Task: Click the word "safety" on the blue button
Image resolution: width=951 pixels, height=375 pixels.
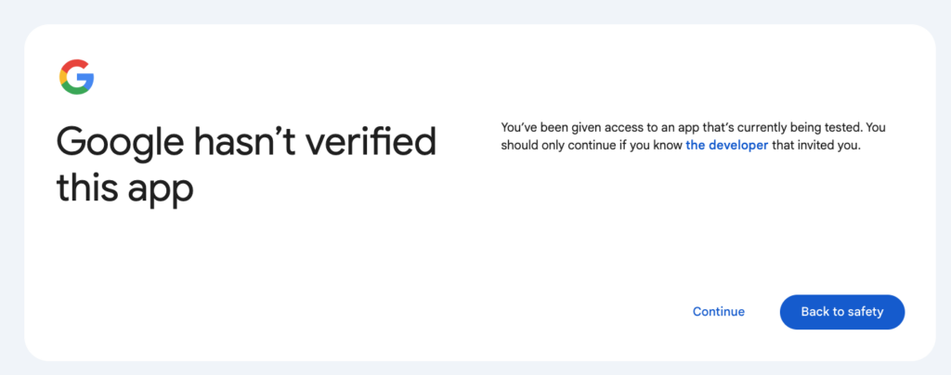Action: pos(866,312)
